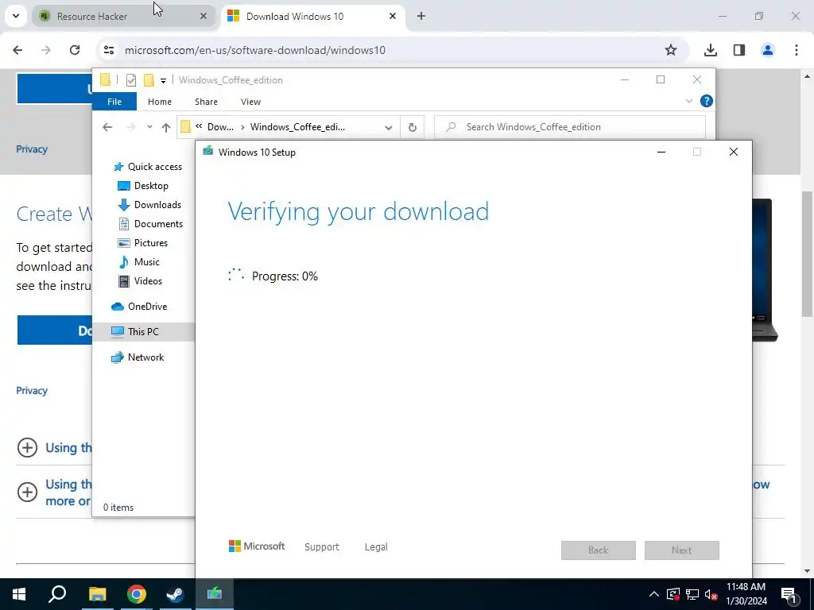Open the Chrome profile icon
The width and height of the screenshot is (814, 610).
(x=767, y=50)
